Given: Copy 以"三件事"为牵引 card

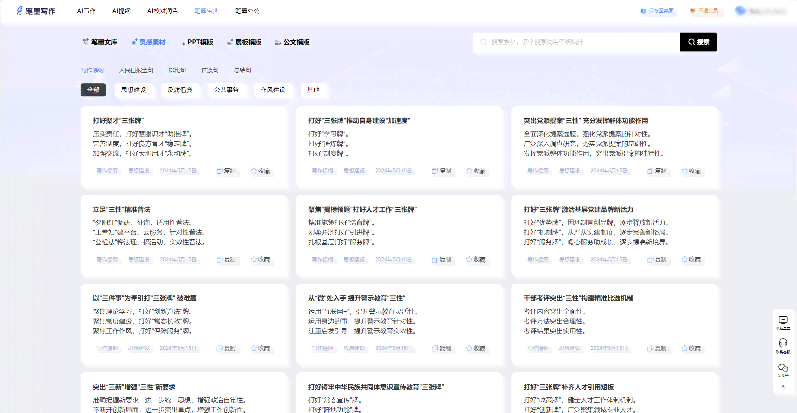Looking at the screenshot, I should [x=226, y=348].
